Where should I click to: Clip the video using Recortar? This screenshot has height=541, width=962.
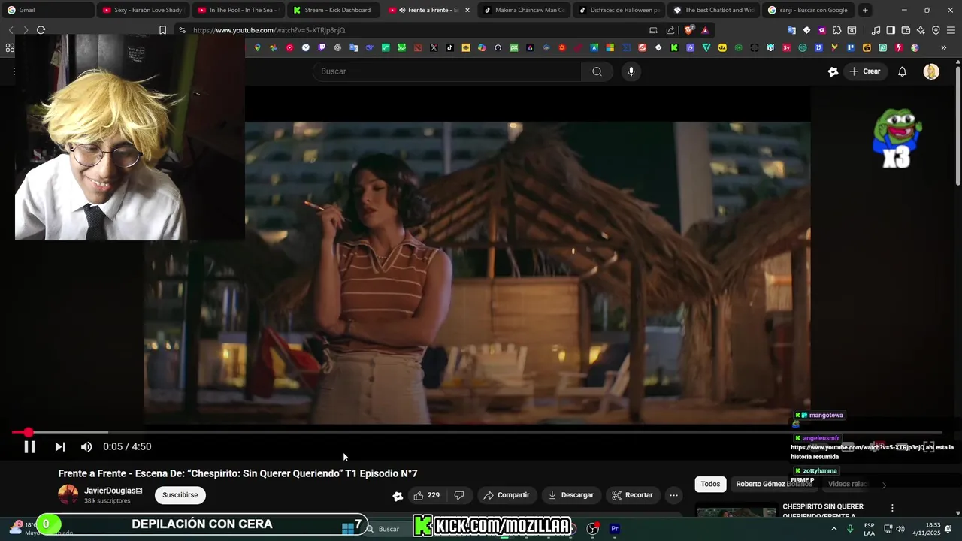point(632,495)
